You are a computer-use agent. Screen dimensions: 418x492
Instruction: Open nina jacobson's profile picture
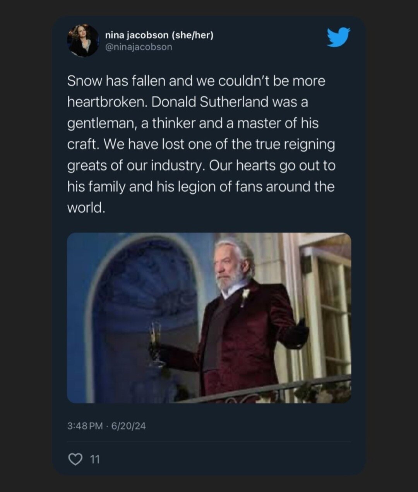pos(83,41)
